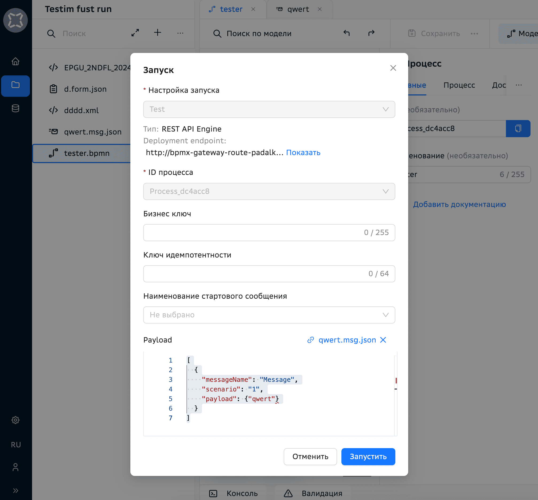Open the ID процесса dropdown
This screenshot has height=500, width=538.
click(269, 191)
